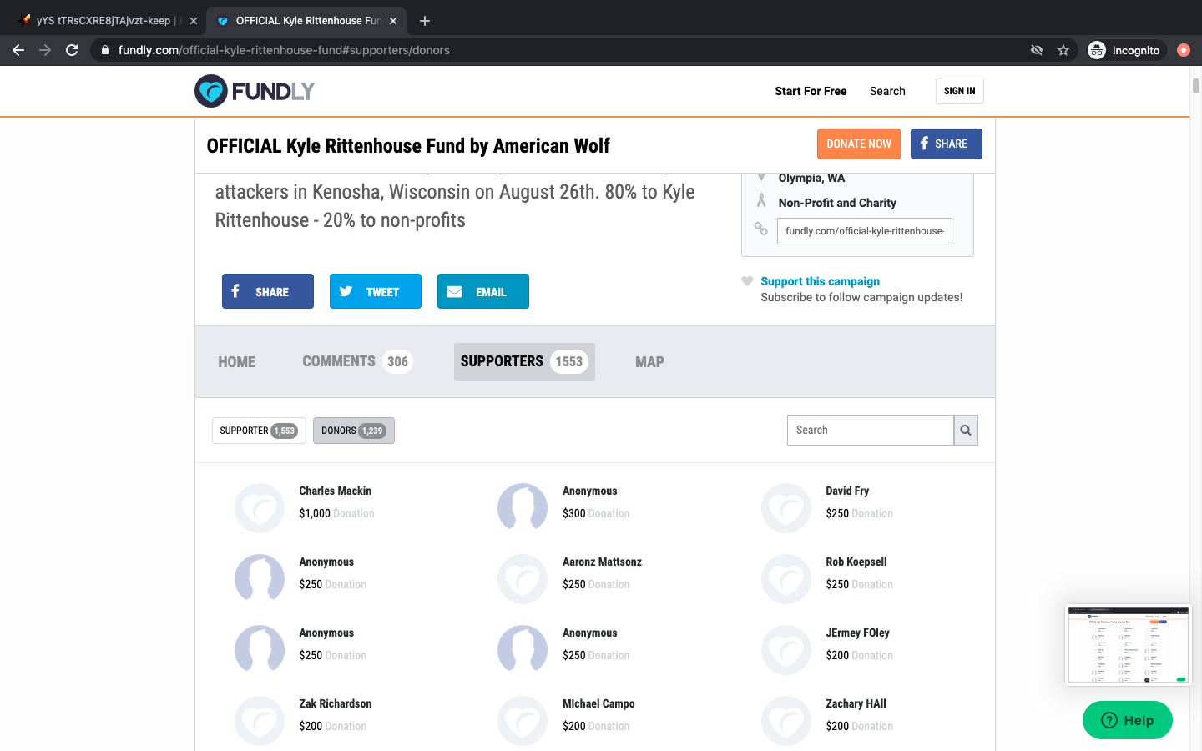Click the lock icon in address bar
Viewport: 1202px width, 751px height.
coord(104,50)
